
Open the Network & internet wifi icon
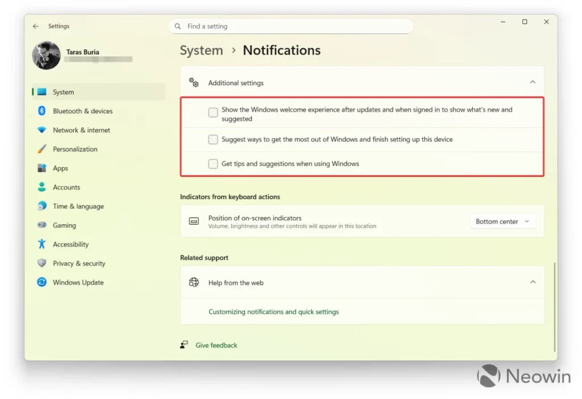click(41, 130)
